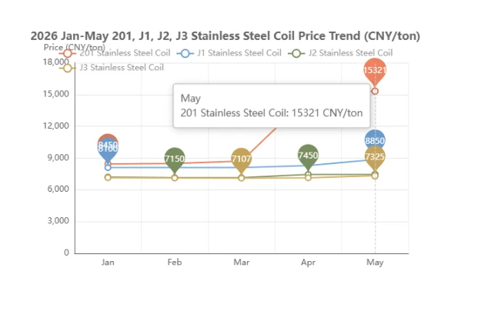Click the J3 series data point at April
The height and width of the screenshot is (335, 501).
pyautogui.click(x=308, y=177)
